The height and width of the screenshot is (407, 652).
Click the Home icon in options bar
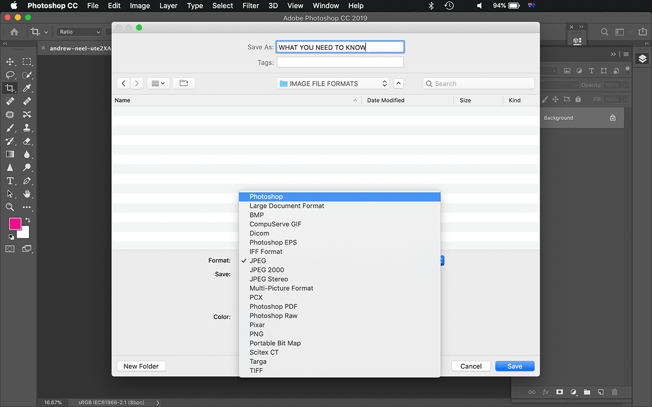[x=14, y=32]
